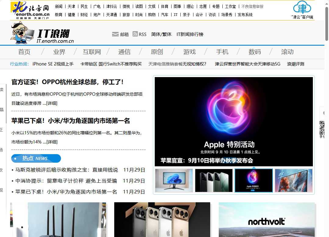This screenshot has width=329, height=237.
Task: Click the 热点 NEWS badge
Action: tap(36, 158)
